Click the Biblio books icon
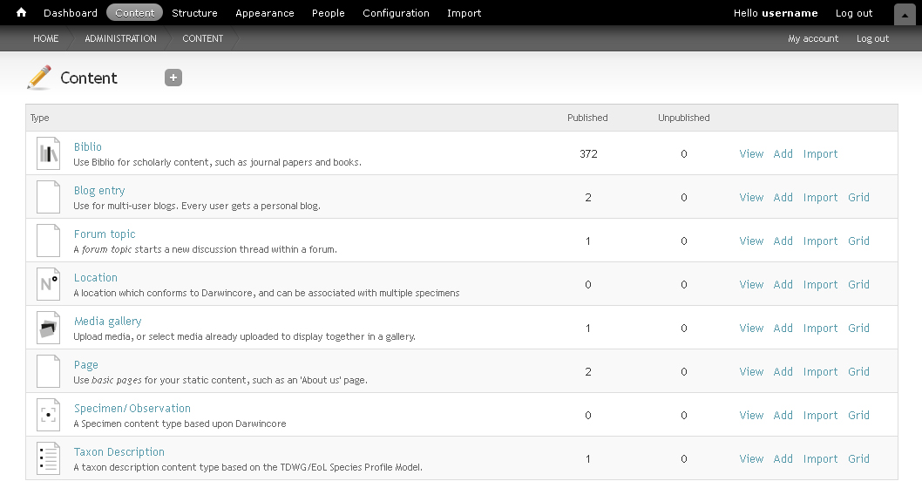The height and width of the screenshot is (488, 922). pyautogui.click(x=48, y=153)
